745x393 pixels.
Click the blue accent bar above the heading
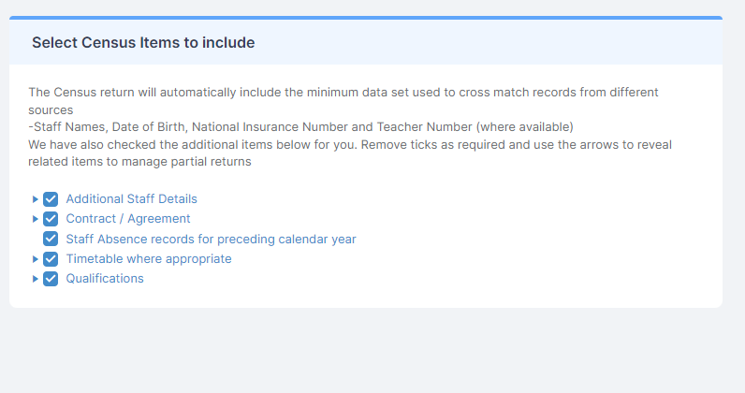click(x=366, y=18)
